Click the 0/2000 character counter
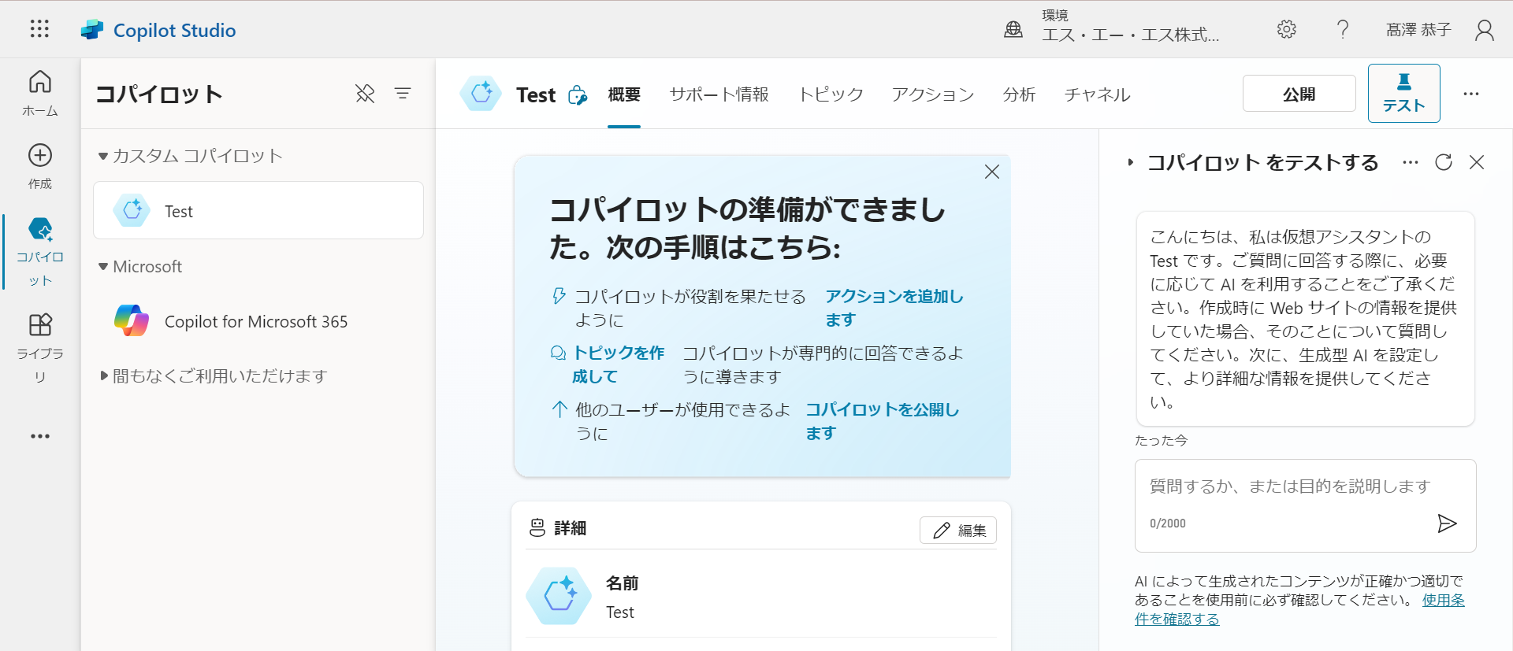 pyautogui.click(x=1168, y=523)
